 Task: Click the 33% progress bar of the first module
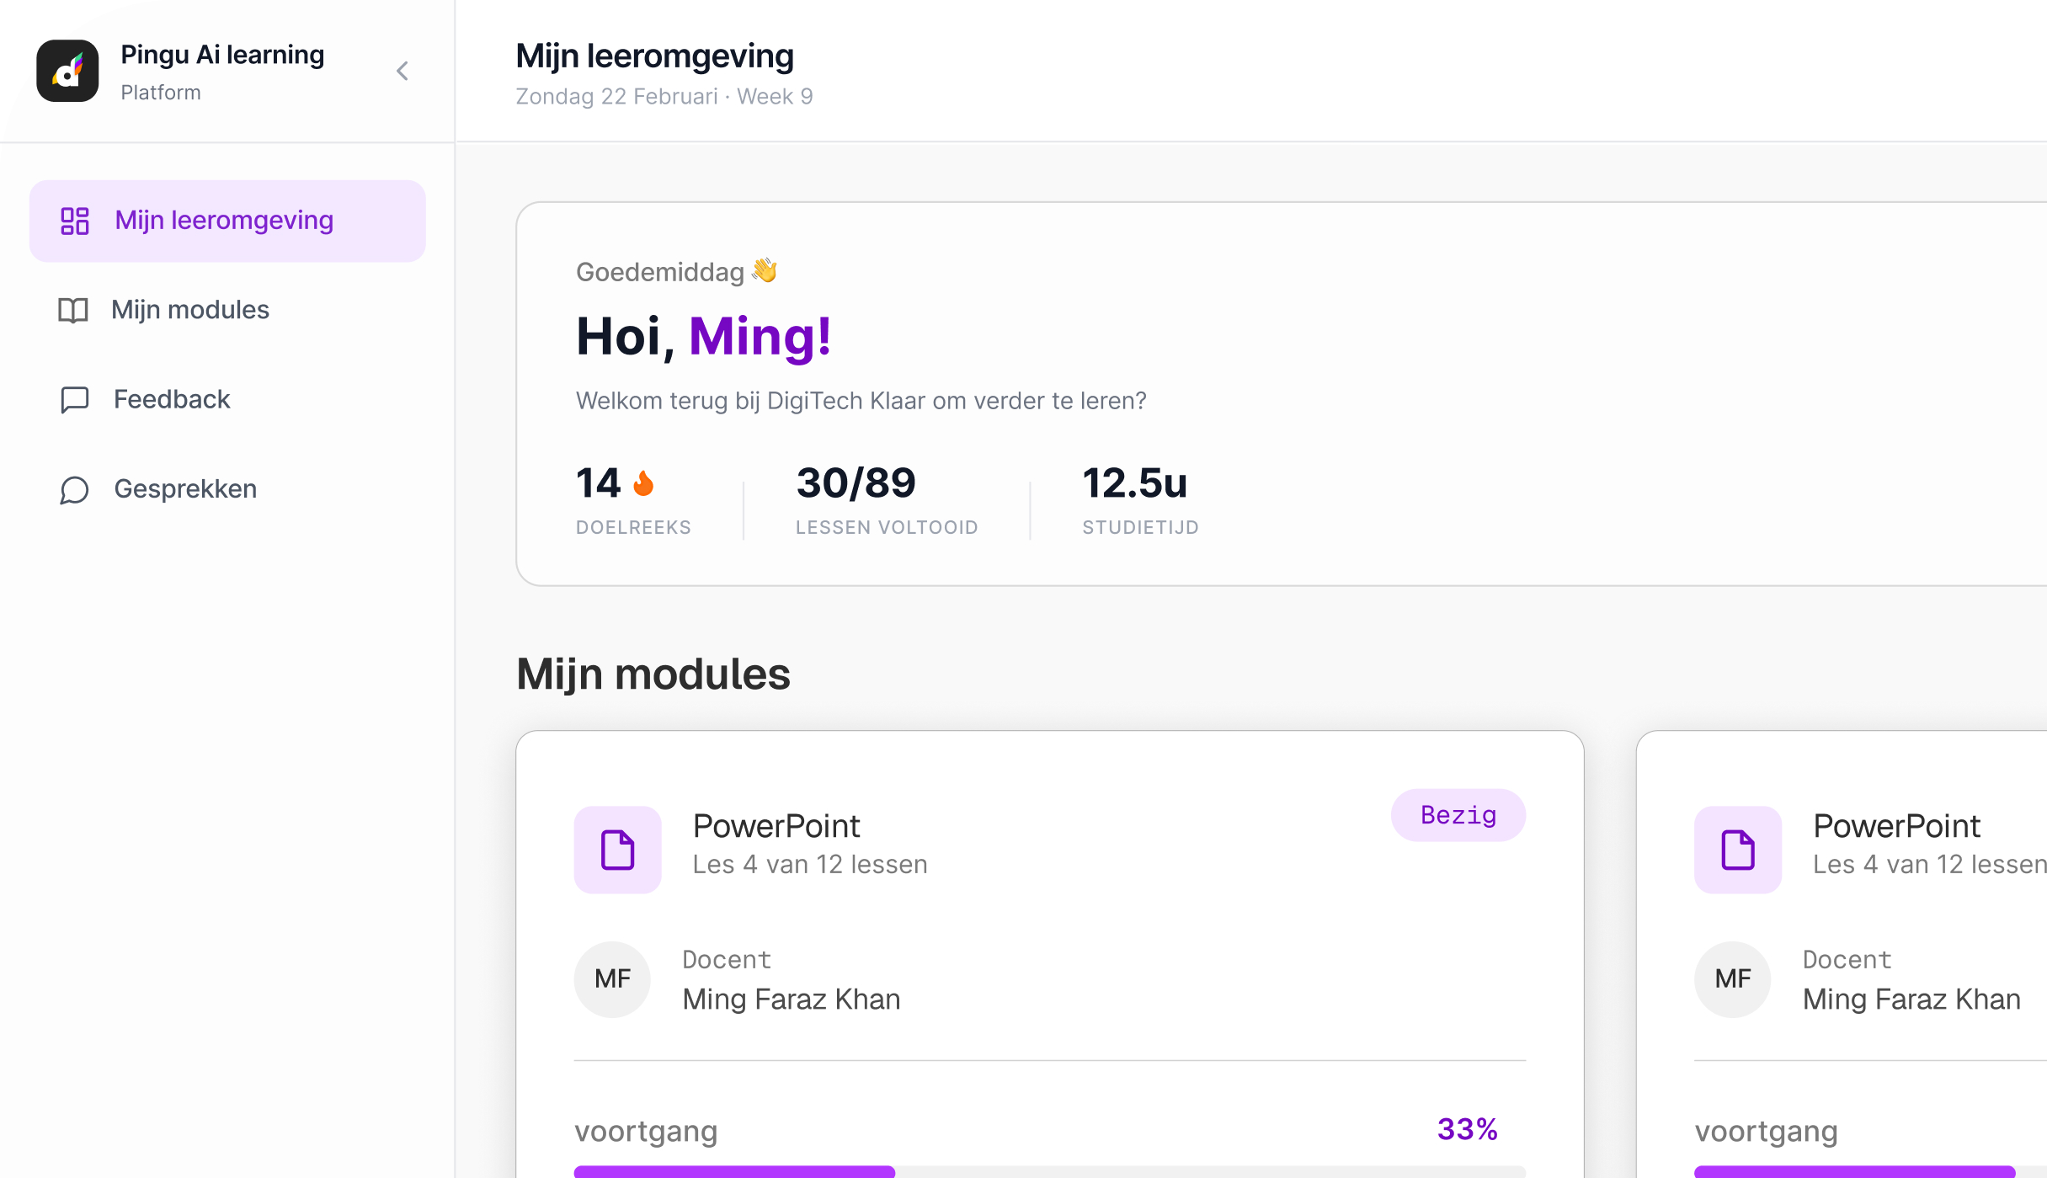(x=1050, y=1171)
